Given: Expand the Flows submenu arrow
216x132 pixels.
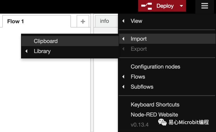Looking at the screenshot, I should click(x=123, y=77).
